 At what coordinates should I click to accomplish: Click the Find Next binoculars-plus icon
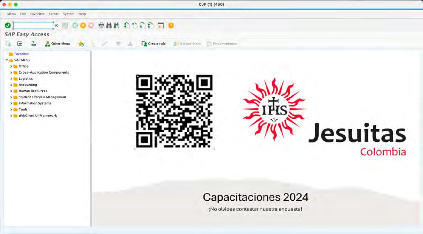116,25
